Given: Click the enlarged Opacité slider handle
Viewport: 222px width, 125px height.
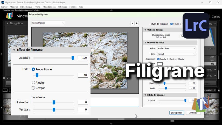Looking at the screenshot, I should pos(73,58).
